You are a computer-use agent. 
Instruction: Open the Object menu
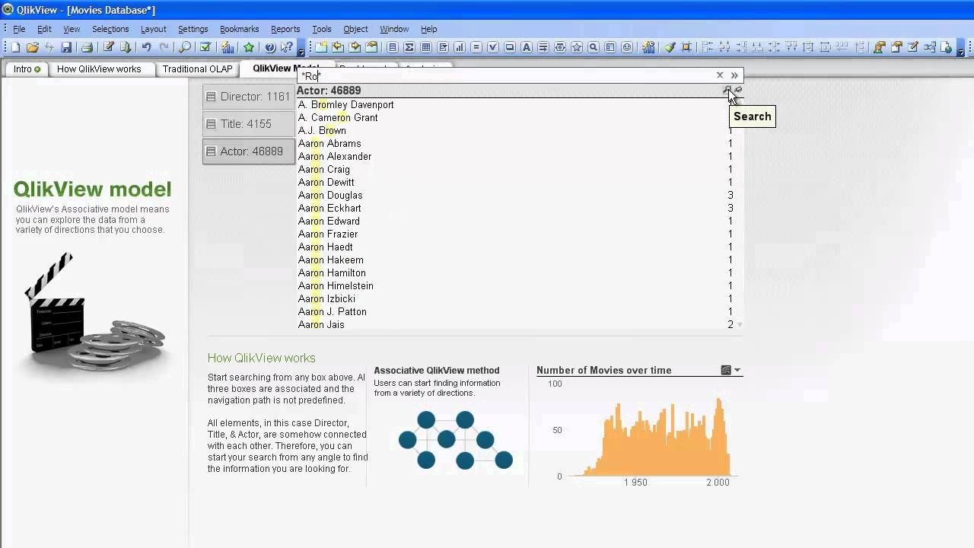coord(355,29)
